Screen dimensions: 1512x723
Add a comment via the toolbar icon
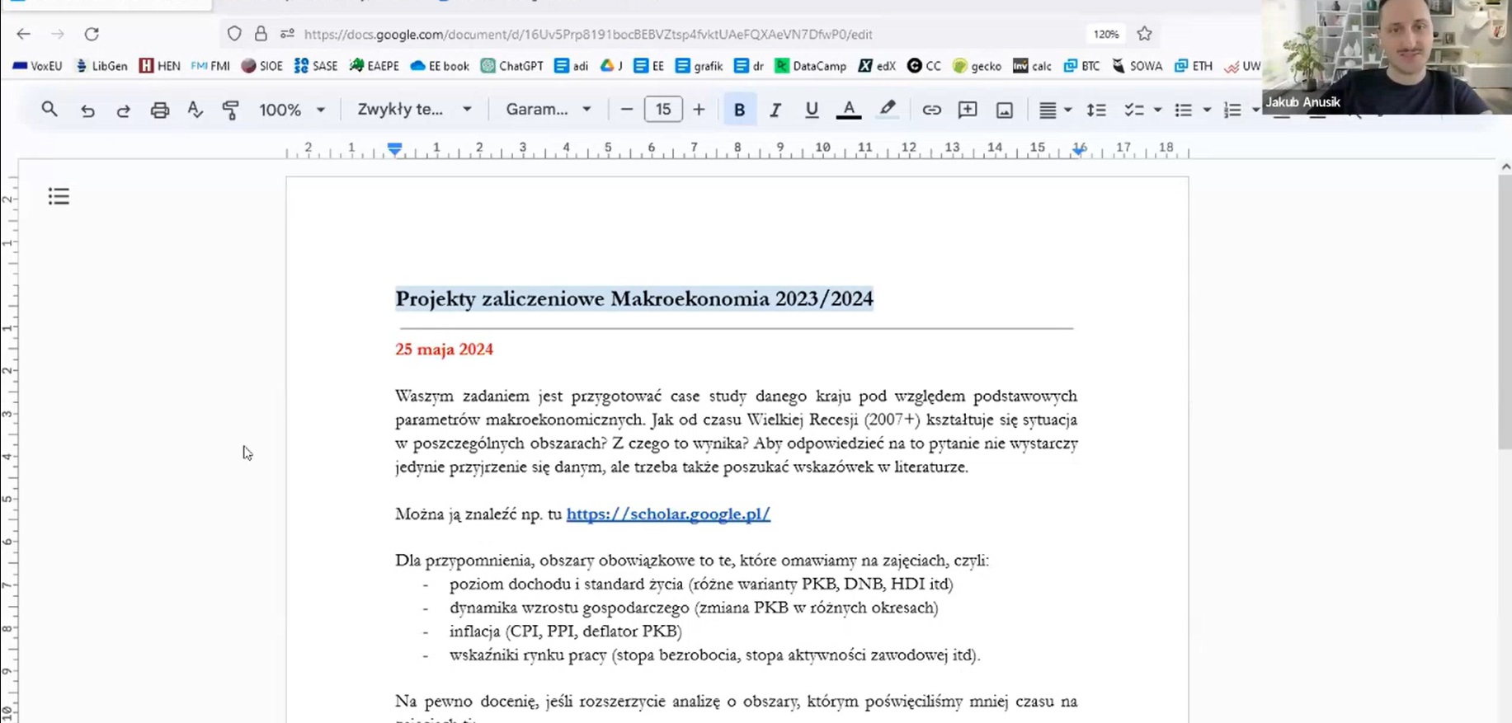tap(968, 110)
